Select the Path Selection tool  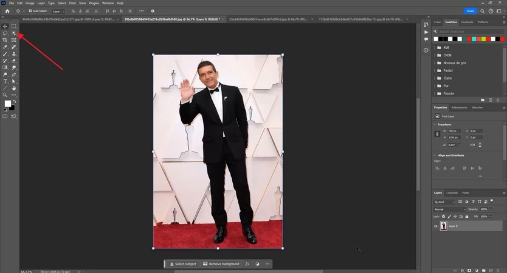coord(13,81)
